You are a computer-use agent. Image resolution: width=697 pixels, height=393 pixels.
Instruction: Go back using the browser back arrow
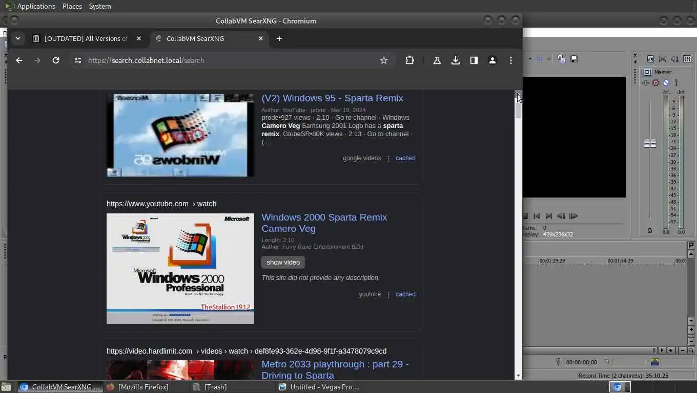[19, 60]
